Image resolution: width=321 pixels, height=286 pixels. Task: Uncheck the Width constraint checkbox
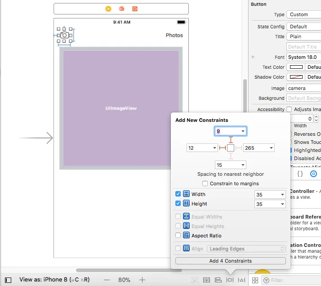pyautogui.click(x=178, y=194)
